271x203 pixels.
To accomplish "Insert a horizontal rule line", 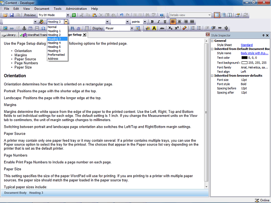I will point(37,28).
